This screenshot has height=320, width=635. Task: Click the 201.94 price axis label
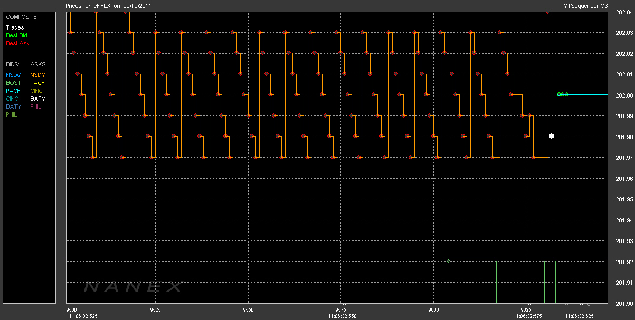click(x=624, y=220)
